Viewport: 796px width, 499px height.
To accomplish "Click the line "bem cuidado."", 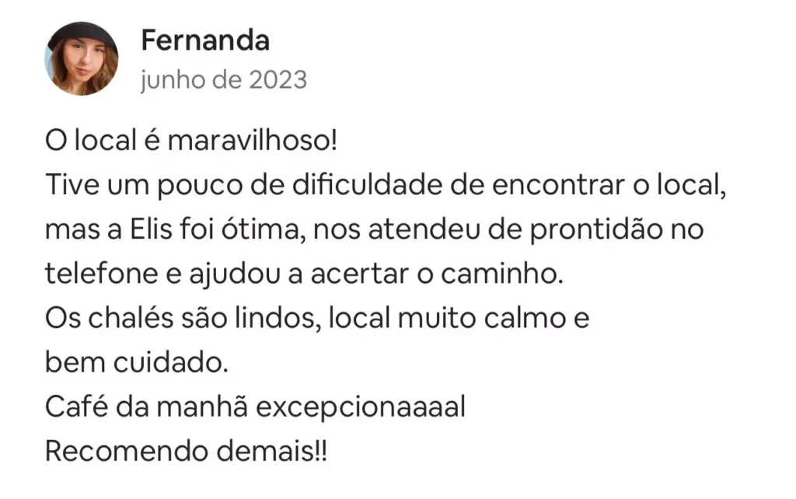I will [x=137, y=363].
